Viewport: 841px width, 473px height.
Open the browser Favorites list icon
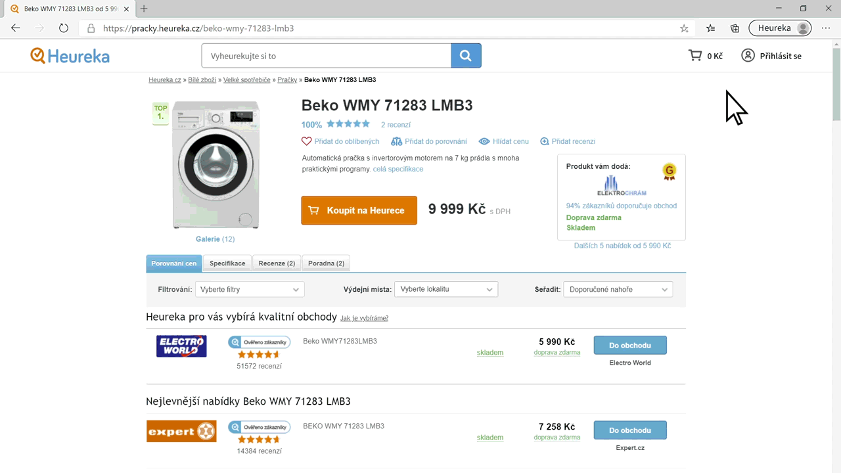point(710,28)
